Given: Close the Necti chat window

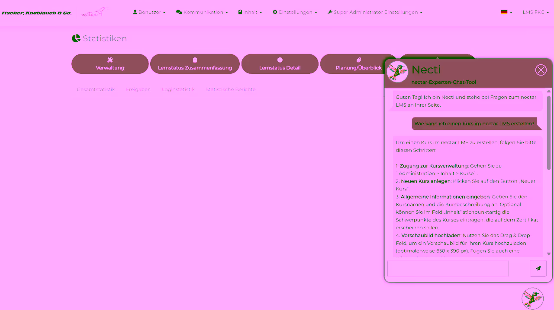Looking at the screenshot, I should (541, 70).
